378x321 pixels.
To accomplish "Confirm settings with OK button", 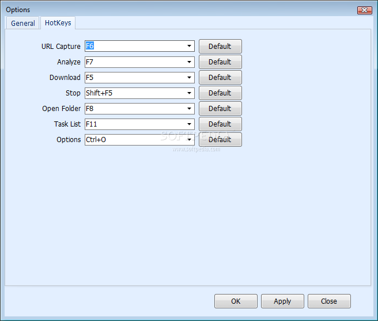I will [x=236, y=301].
